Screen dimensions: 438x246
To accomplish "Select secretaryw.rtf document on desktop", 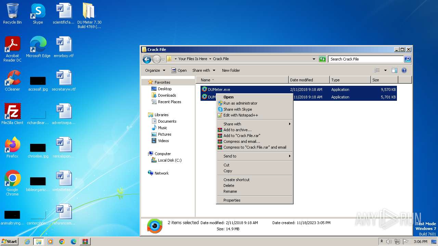I will (64, 81).
